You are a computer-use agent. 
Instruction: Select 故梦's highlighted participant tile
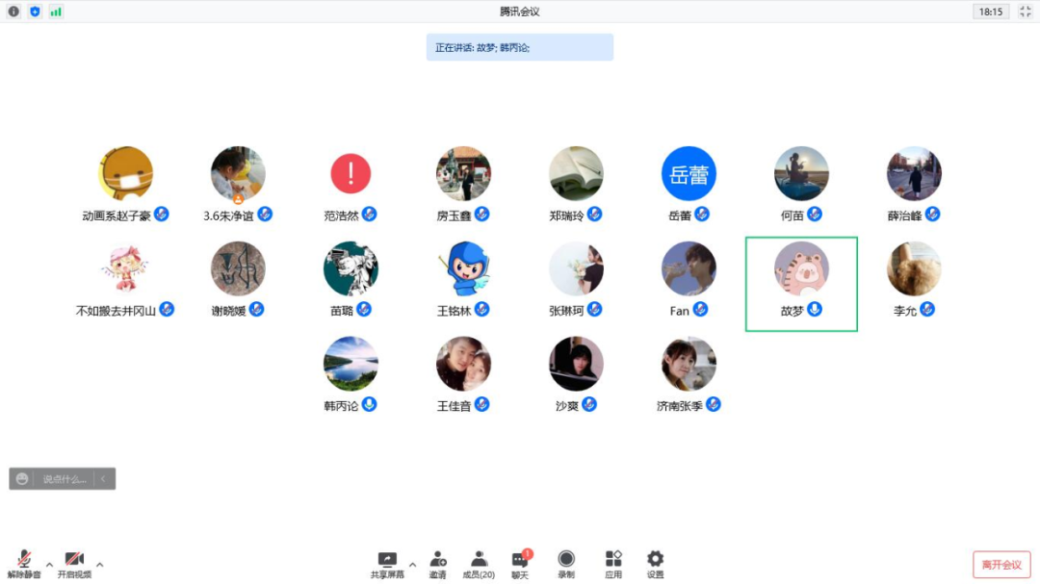[801, 284]
